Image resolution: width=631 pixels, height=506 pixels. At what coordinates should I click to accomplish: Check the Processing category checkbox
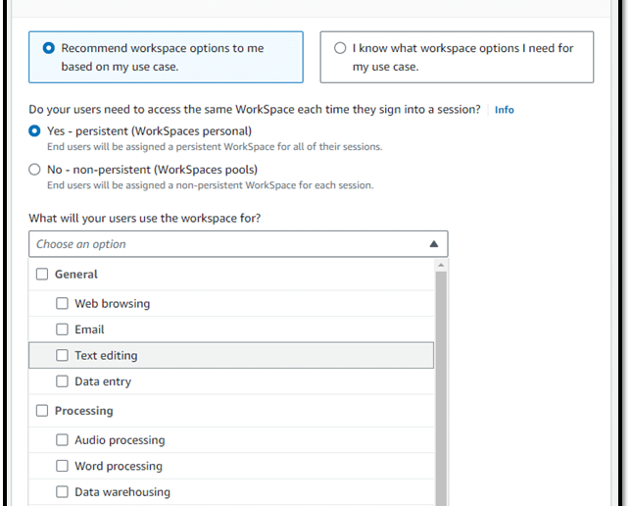click(42, 411)
